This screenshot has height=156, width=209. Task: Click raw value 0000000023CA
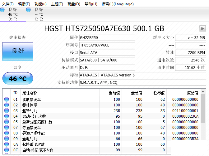[185, 116]
